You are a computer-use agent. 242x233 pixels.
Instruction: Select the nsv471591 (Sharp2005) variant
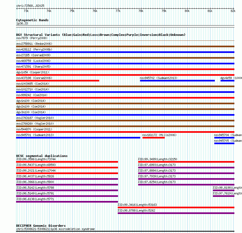click(x=33, y=67)
